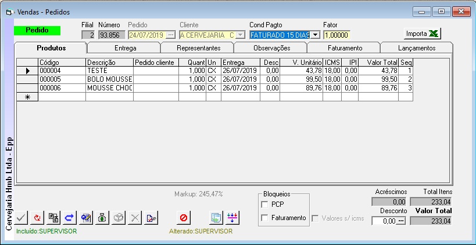Viewport: 476px width, 245px height.
Task: Open the Cond Pagto dropdown
Action: click(x=316, y=35)
